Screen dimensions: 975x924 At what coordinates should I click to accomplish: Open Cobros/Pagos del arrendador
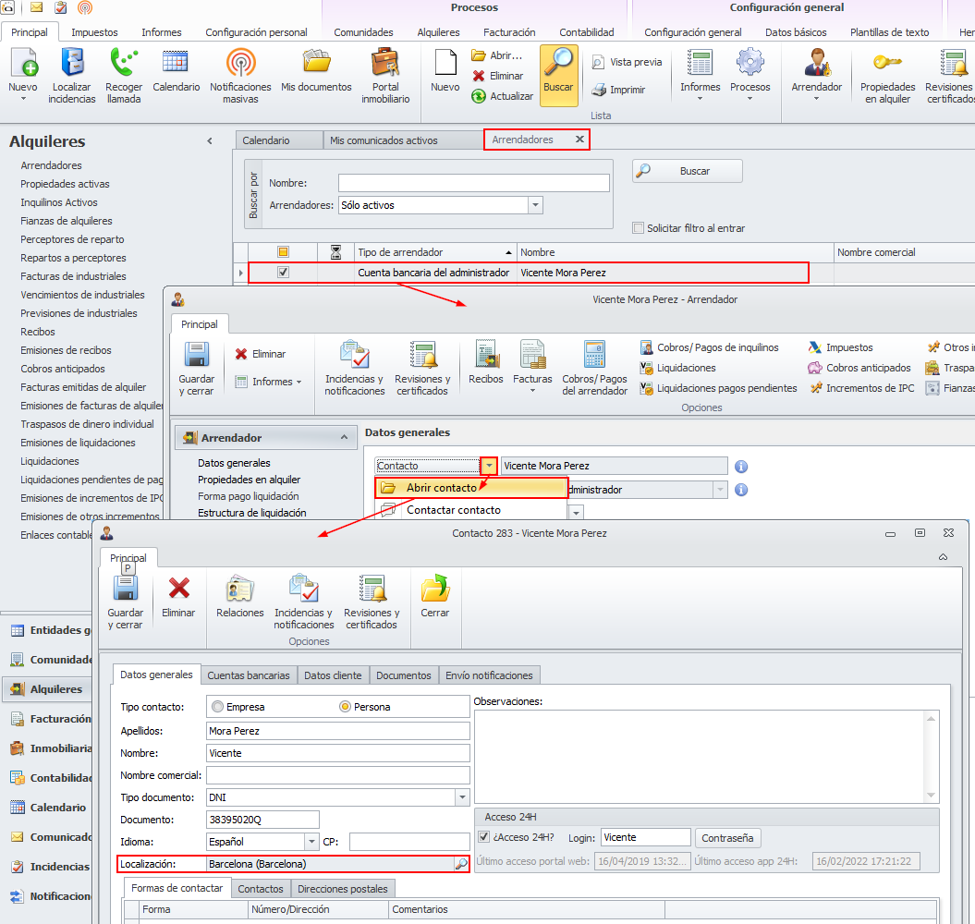(594, 368)
